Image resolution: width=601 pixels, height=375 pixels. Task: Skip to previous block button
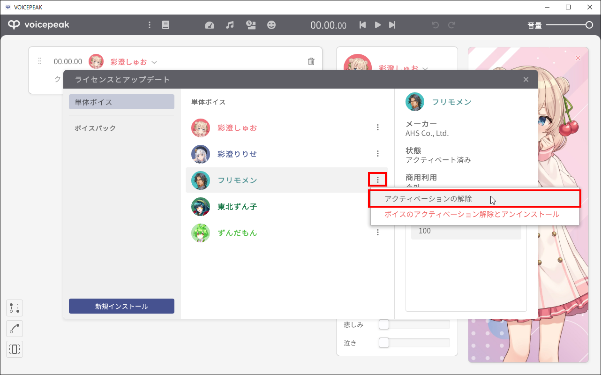tap(362, 25)
